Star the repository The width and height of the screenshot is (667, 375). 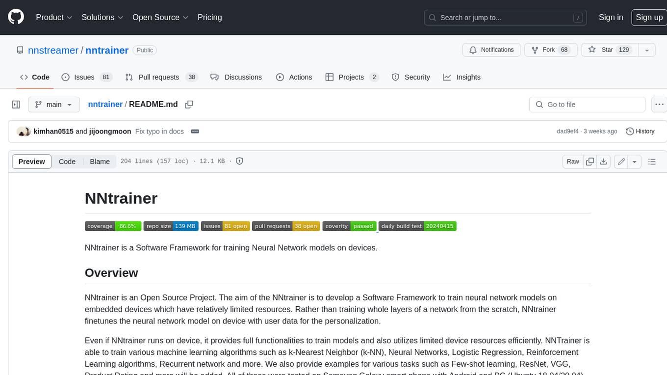click(609, 50)
